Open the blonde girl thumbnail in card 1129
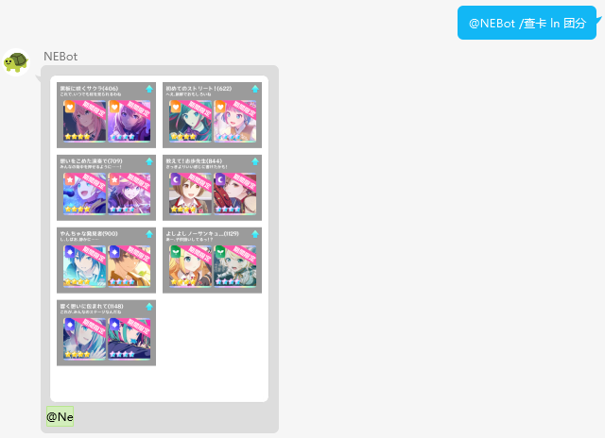This screenshot has width=605, height=438. [x=190, y=266]
